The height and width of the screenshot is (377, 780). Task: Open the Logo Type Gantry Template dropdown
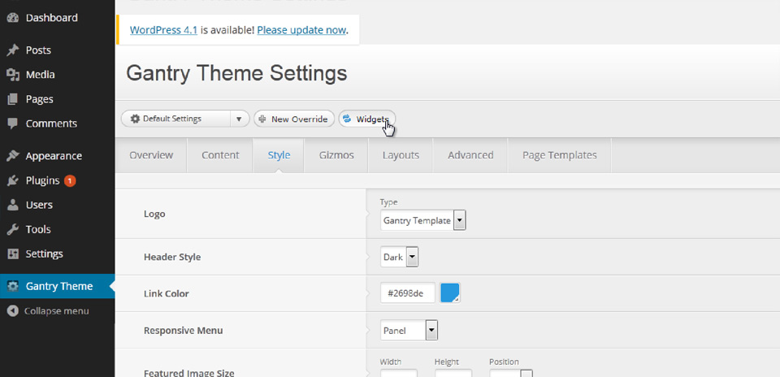422,220
